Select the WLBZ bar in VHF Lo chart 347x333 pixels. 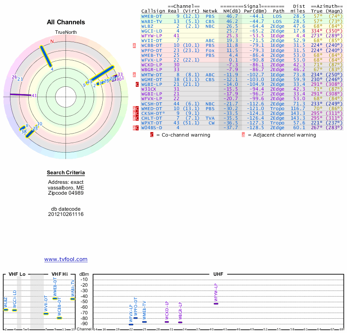(6, 310)
